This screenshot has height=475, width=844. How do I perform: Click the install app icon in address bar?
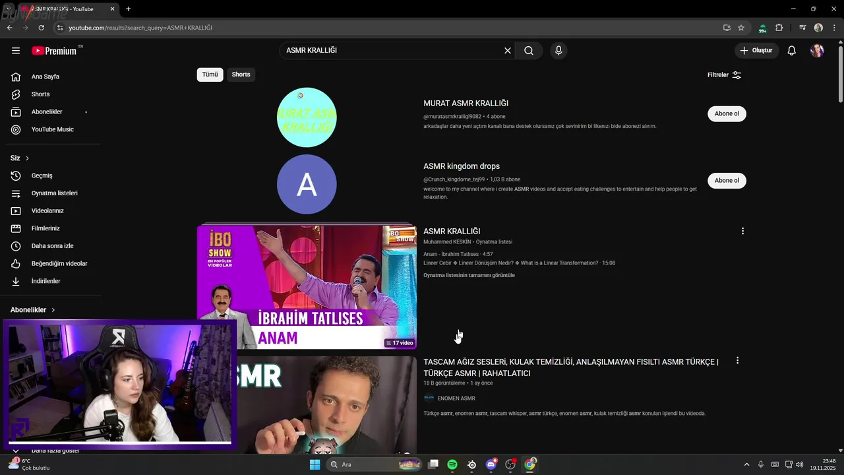[x=727, y=28]
